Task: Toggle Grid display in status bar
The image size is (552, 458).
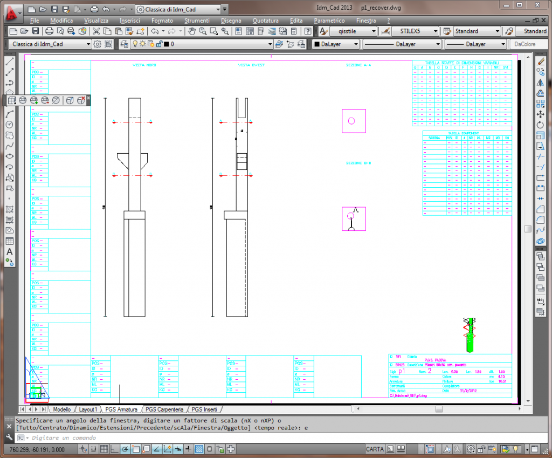Action: click(x=103, y=449)
